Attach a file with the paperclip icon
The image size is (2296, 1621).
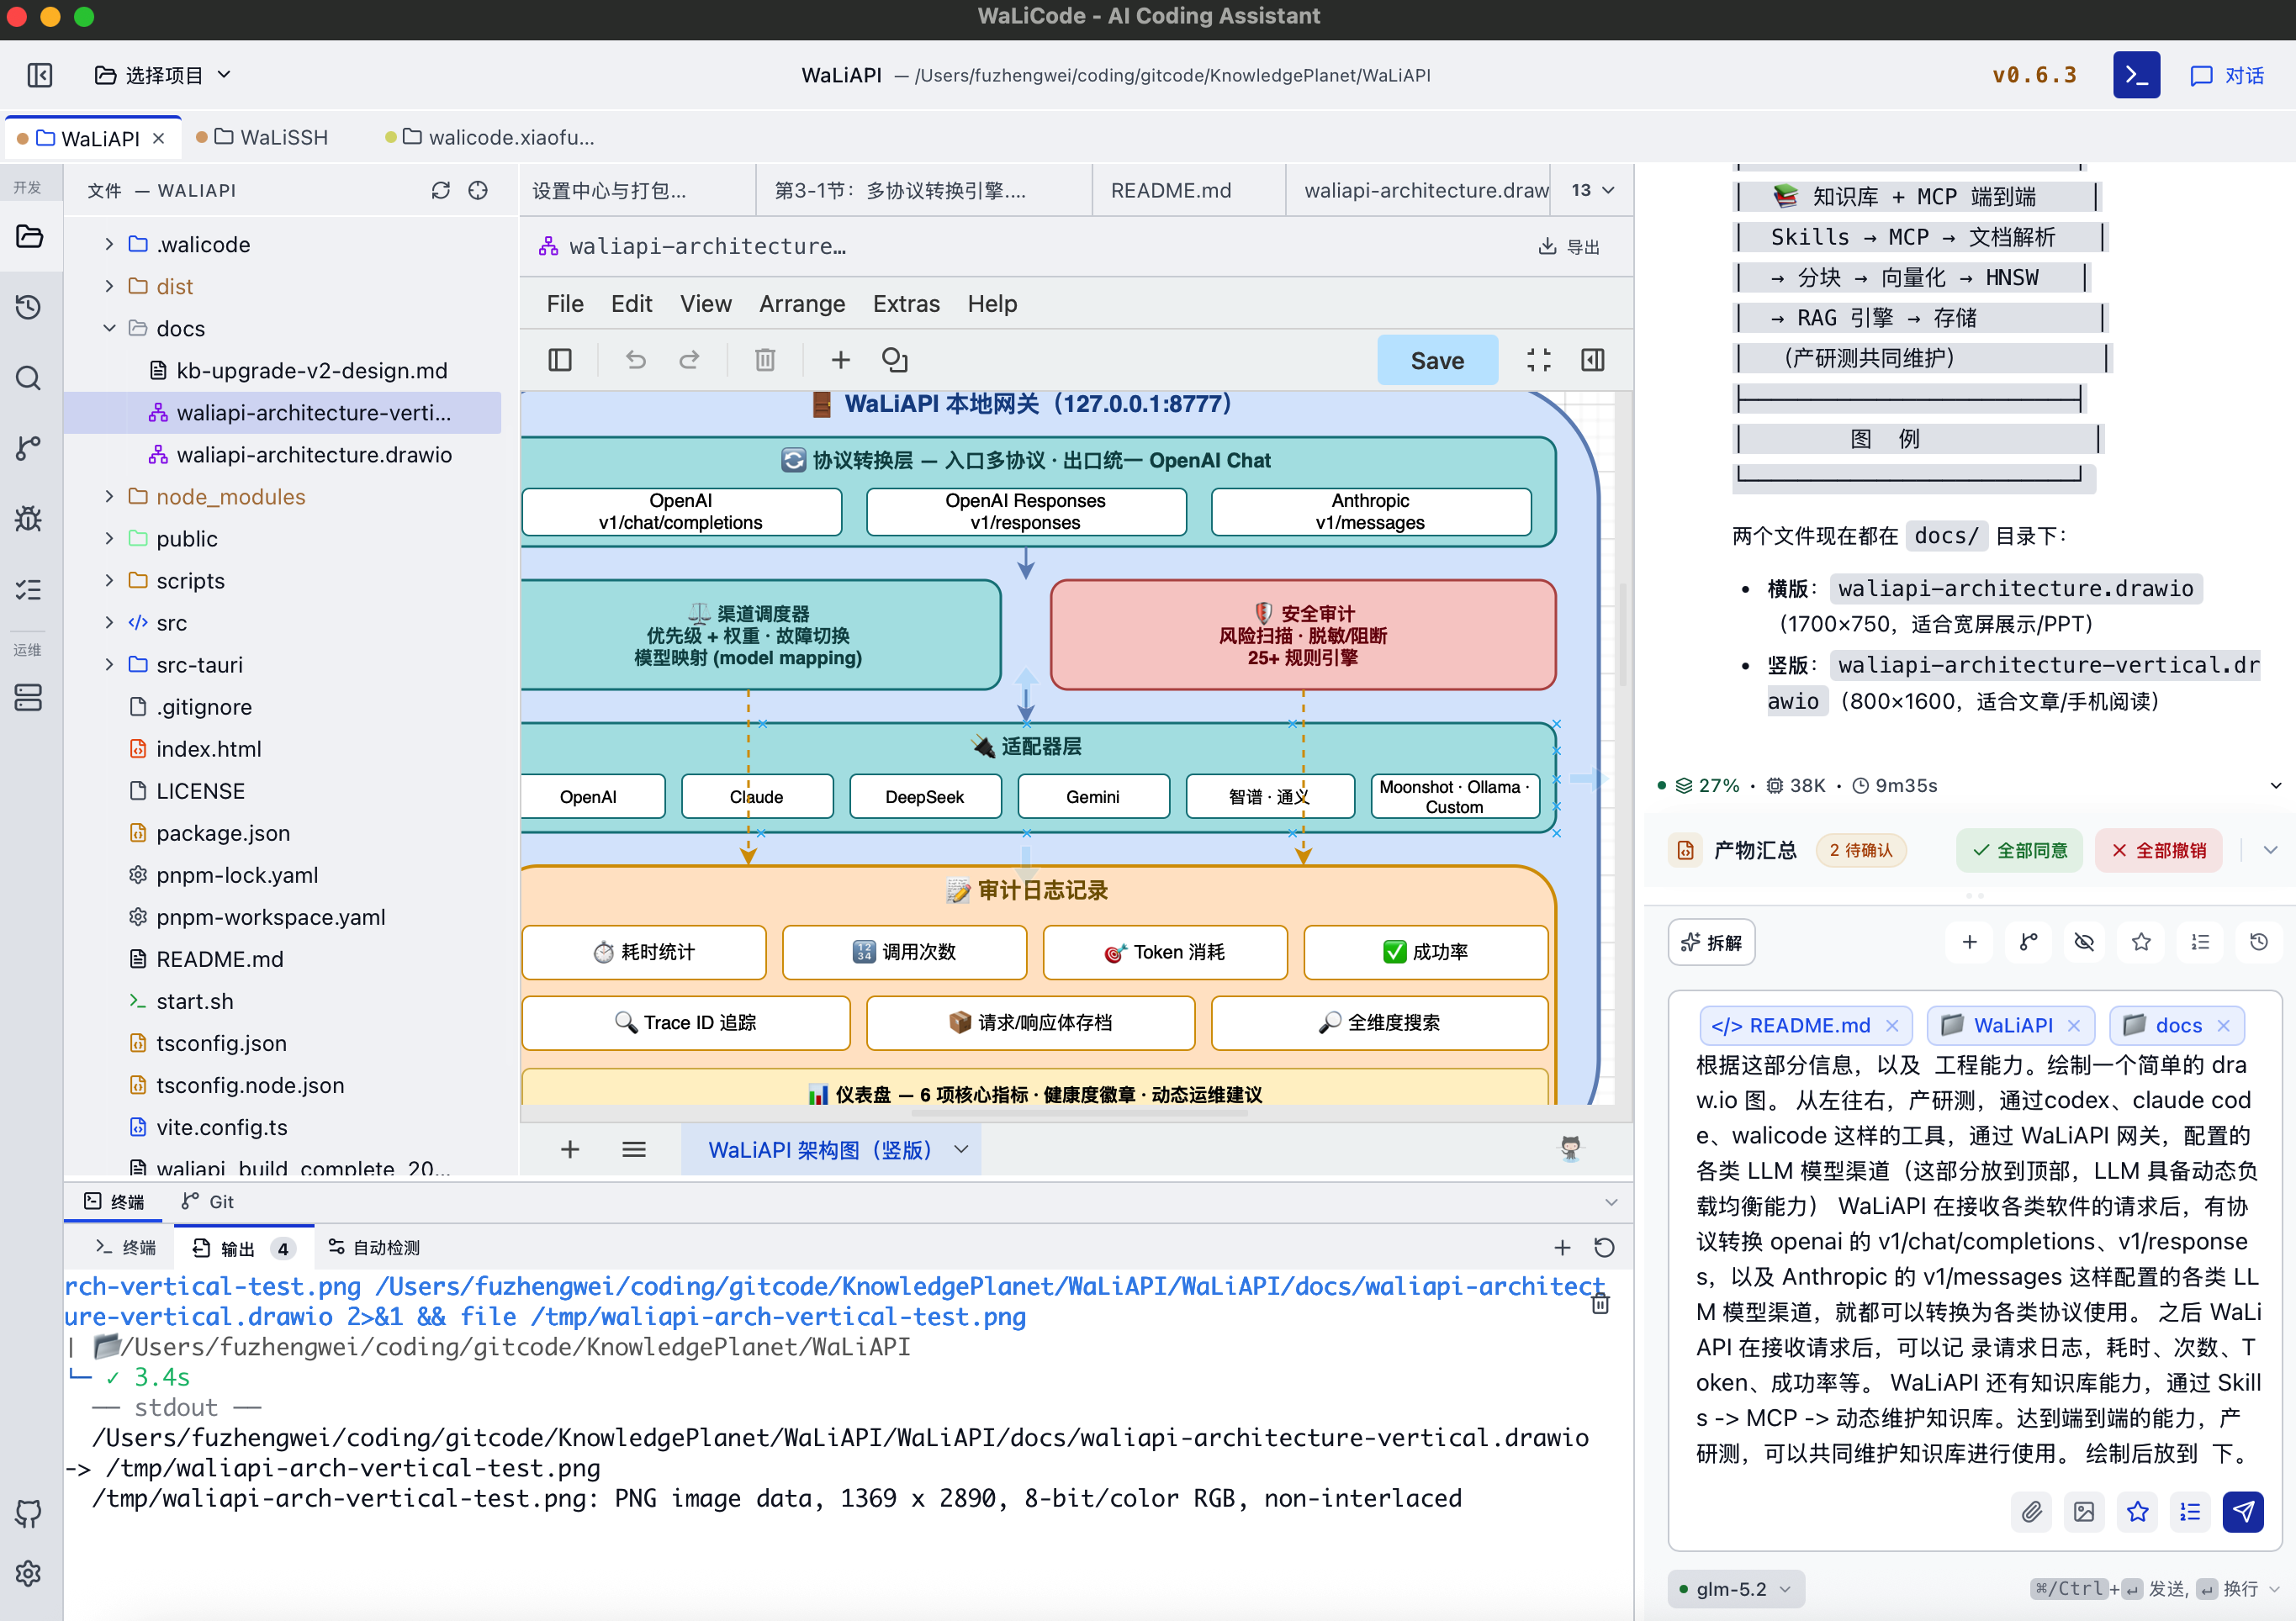point(2031,1512)
